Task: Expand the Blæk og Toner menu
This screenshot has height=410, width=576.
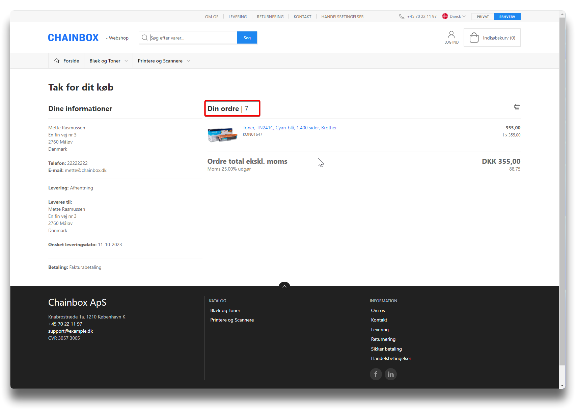Action: [x=108, y=61]
